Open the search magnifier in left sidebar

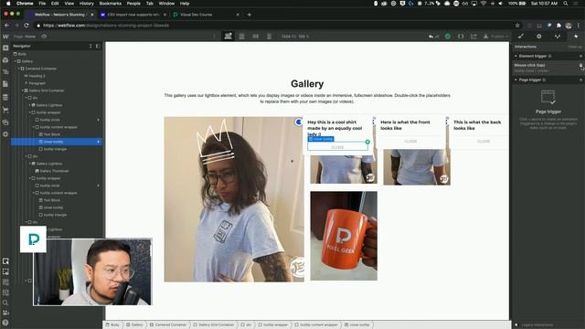[5, 302]
